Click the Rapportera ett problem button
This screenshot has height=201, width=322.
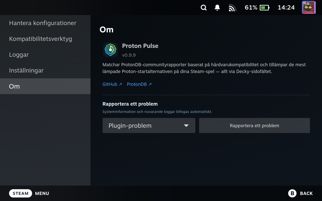(254, 125)
